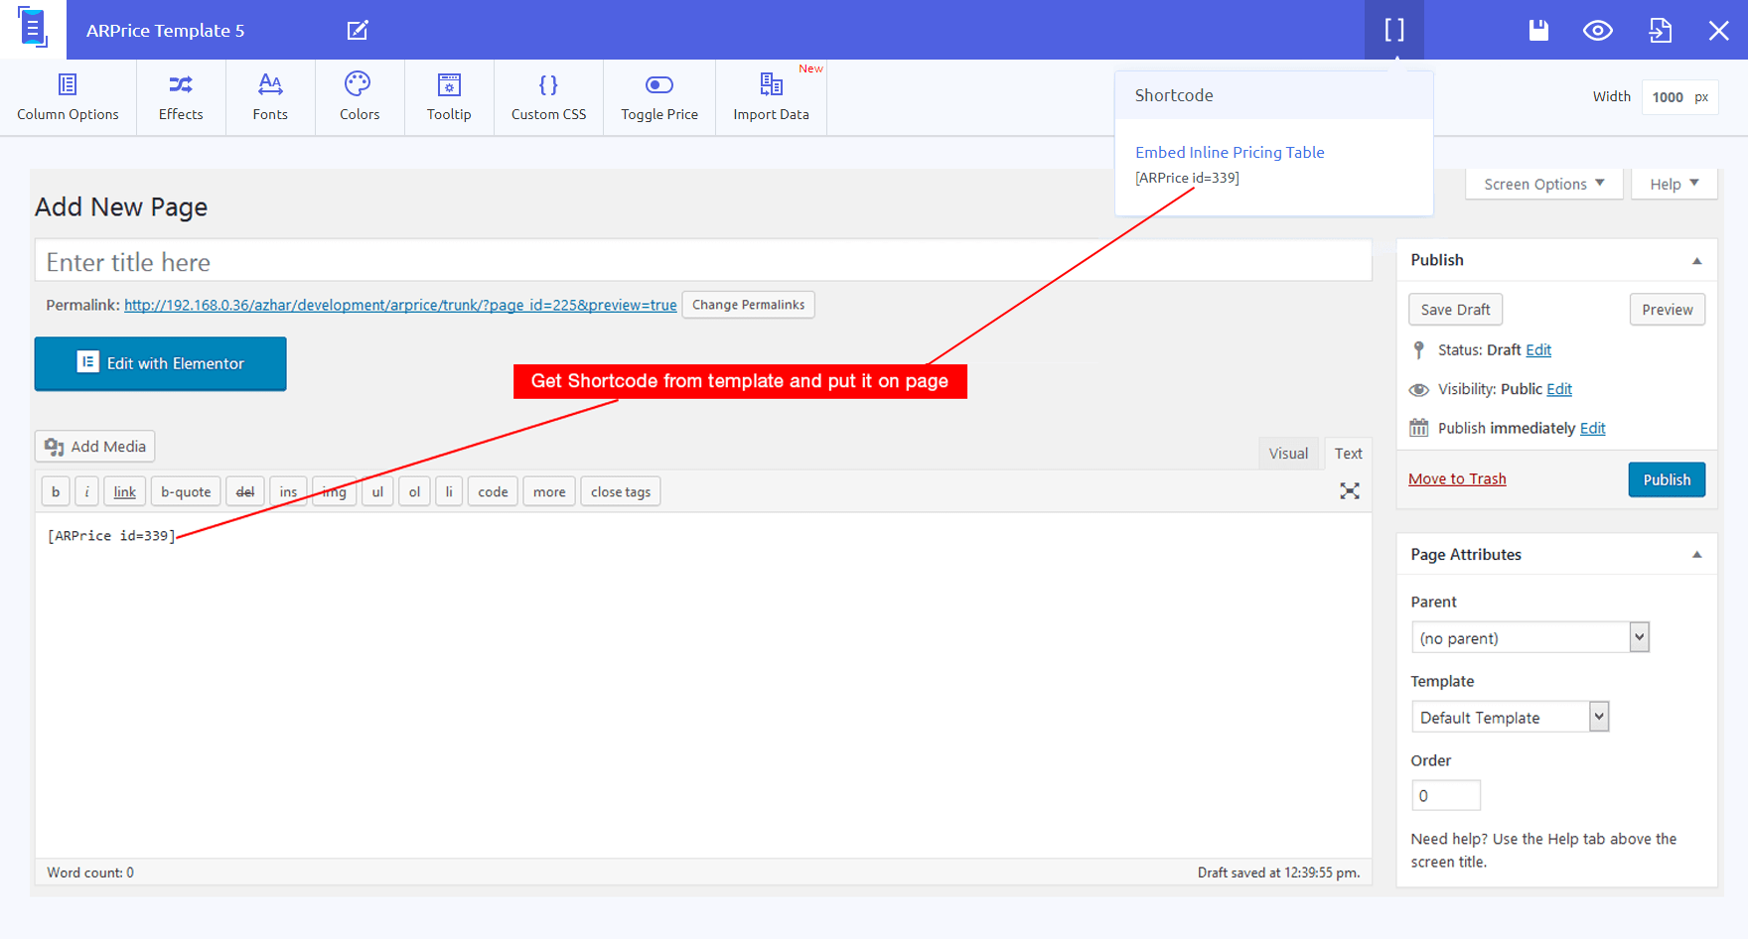Copy the [ARPrice id=339] shortcode text
Viewport: 1748px width, 939px height.
tap(1187, 178)
